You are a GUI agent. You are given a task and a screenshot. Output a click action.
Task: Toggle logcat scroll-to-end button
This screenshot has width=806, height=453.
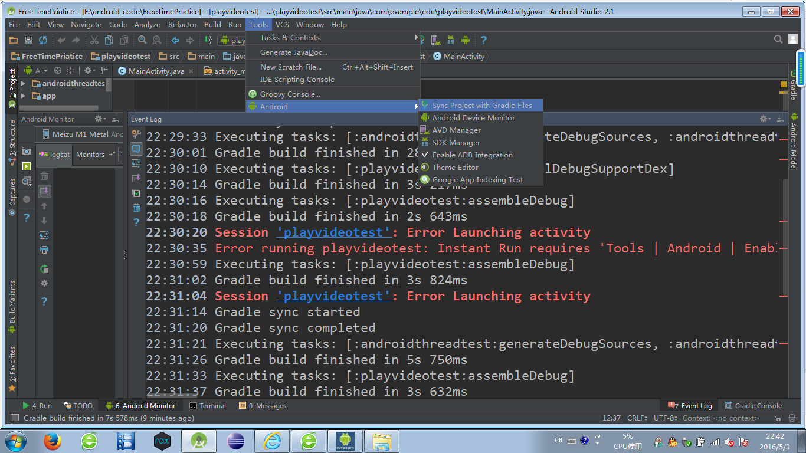tap(44, 191)
